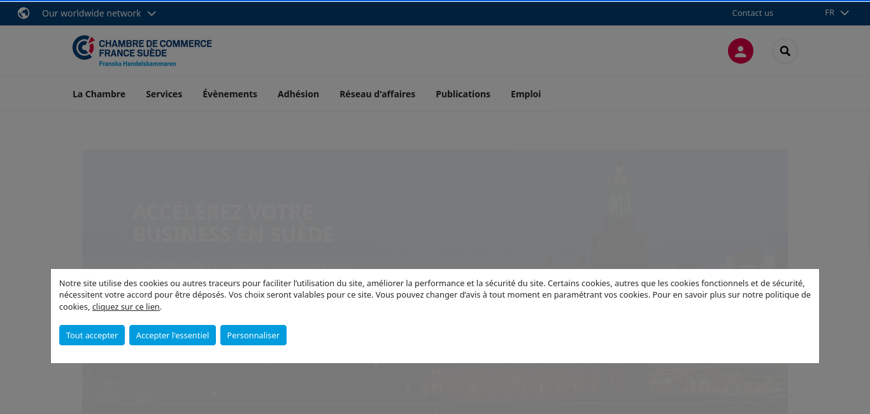Click Tout accepter cookie button

[92, 335]
